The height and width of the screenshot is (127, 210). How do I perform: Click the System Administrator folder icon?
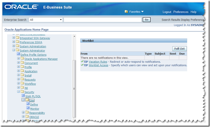(18, 50)
